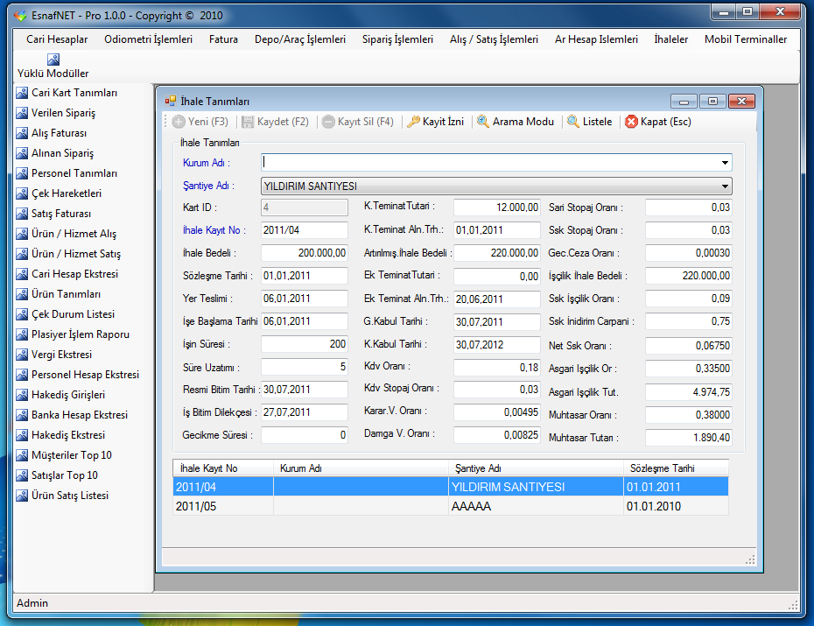This screenshot has height=626, width=814.
Task: Open the Mobil Terminaller menu
Action: point(746,39)
